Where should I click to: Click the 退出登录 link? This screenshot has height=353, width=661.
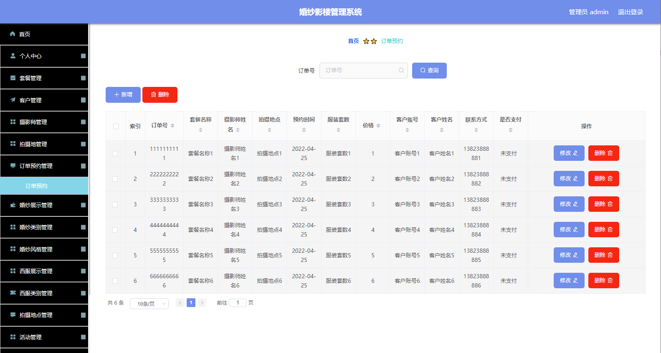click(631, 12)
